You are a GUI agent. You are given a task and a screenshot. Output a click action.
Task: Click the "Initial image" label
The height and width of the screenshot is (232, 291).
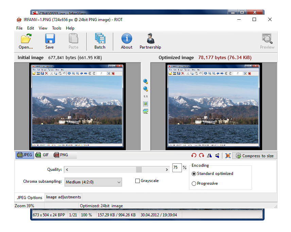[31, 58]
